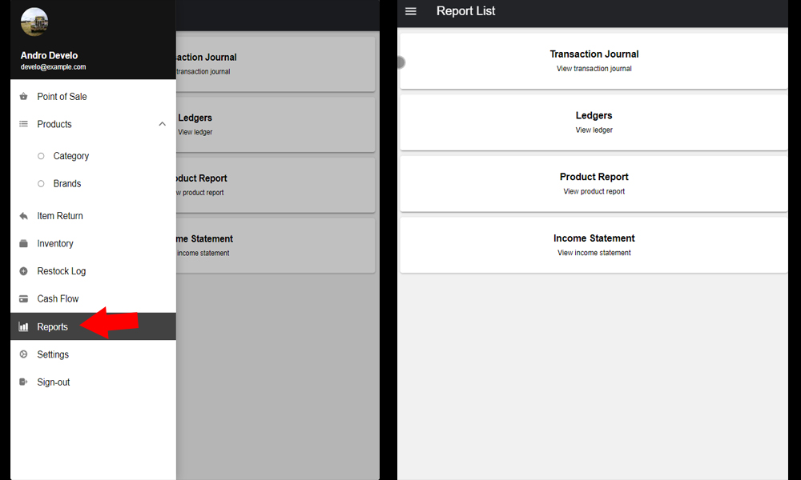Image resolution: width=801 pixels, height=480 pixels.
Task: Open the Cash Flow menu item
Action: 58,299
